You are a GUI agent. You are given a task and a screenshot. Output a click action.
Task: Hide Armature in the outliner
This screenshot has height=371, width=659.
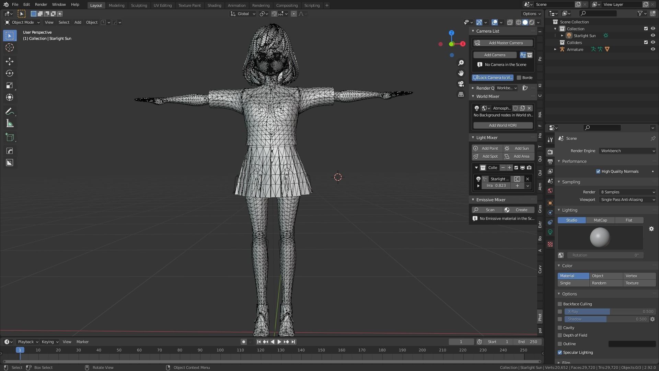[x=653, y=49]
